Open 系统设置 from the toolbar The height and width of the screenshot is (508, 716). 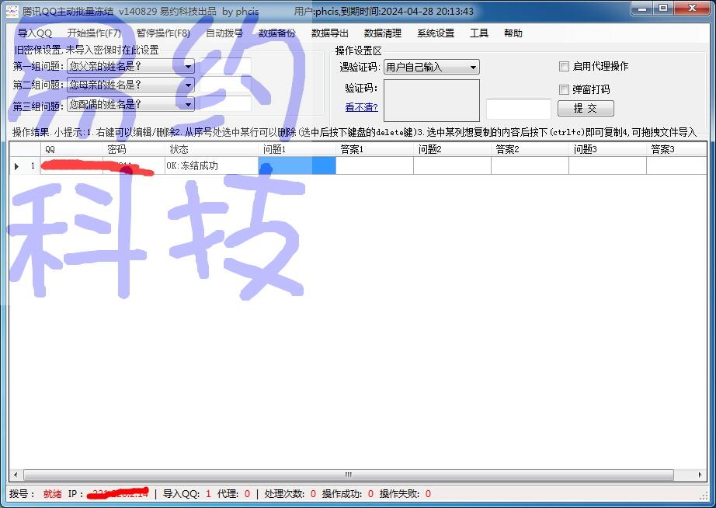436,33
